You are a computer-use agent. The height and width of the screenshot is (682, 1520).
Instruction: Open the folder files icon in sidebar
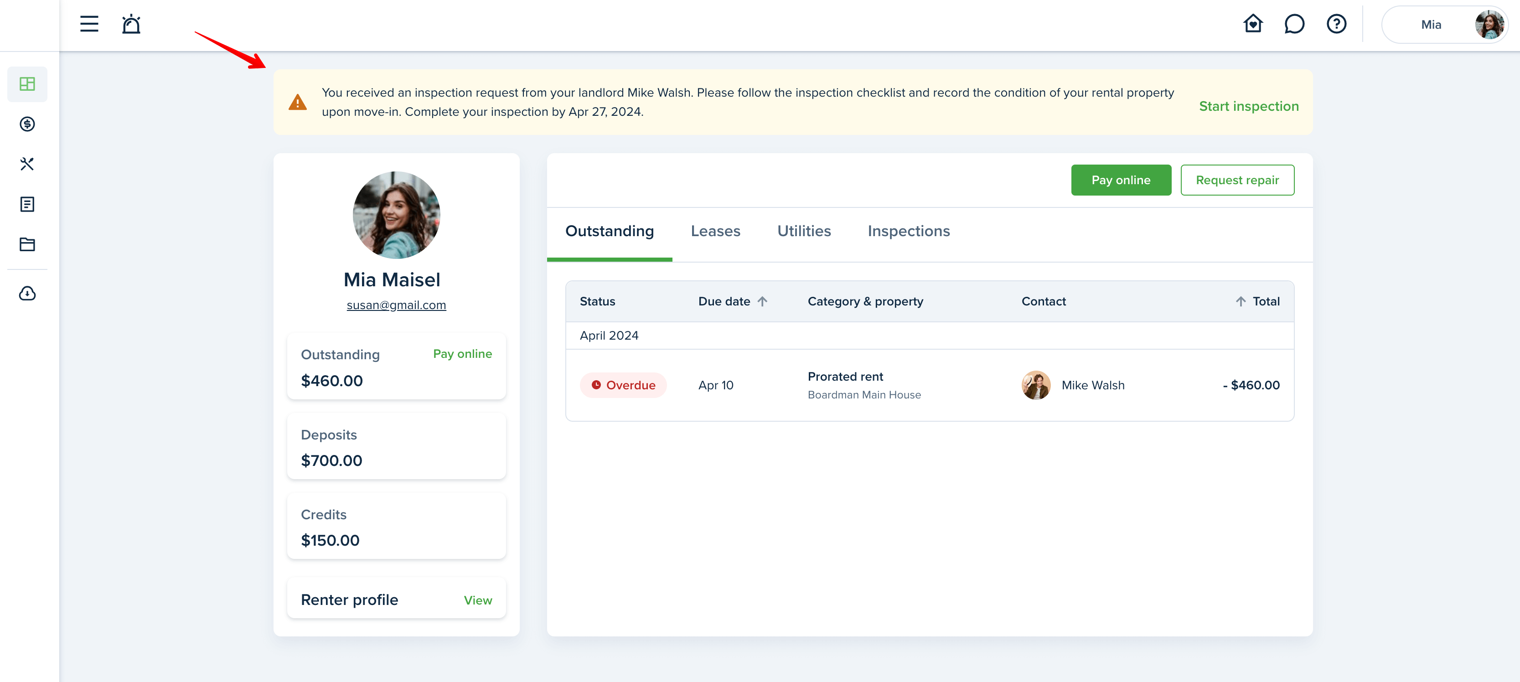[27, 244]
